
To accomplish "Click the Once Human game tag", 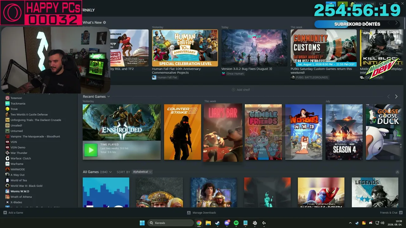I will (232, 73).
